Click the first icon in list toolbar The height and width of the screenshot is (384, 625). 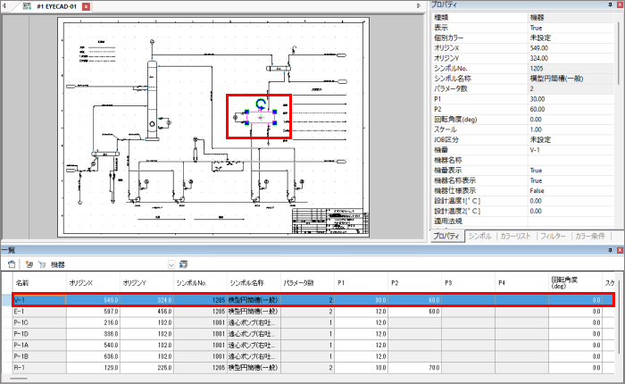[12, 264]
